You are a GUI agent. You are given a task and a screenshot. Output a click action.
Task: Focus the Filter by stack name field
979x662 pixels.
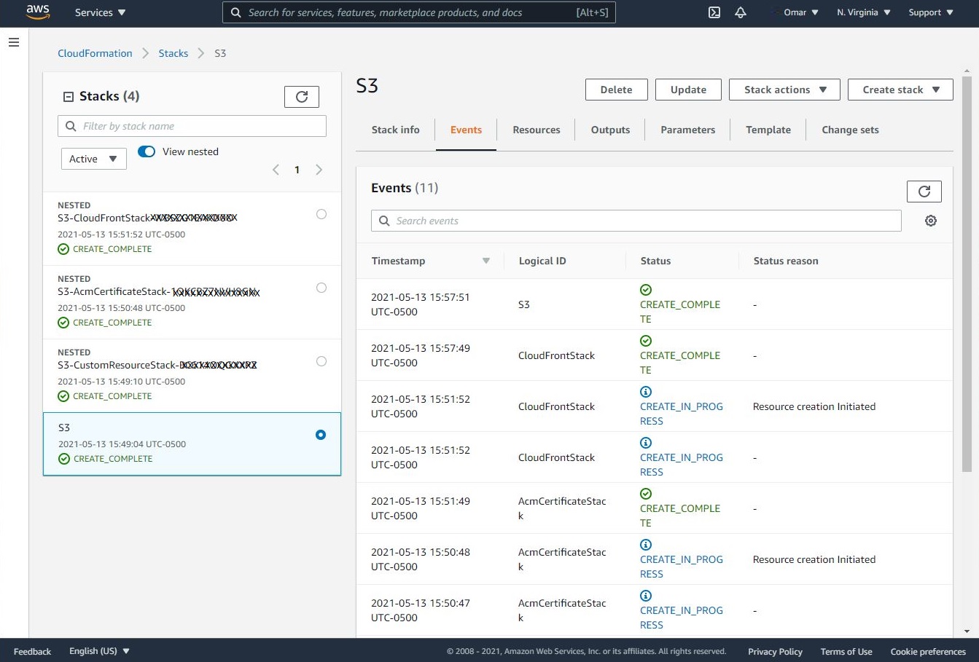[192, 126]
